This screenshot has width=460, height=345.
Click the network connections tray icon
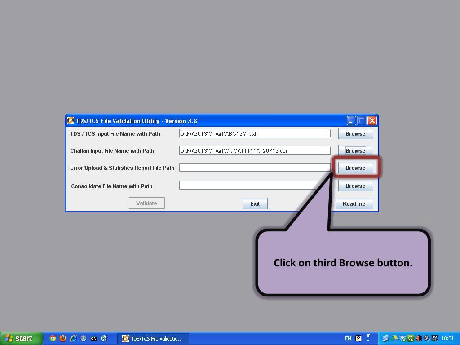(385, 338)
